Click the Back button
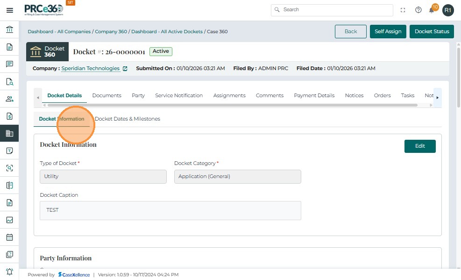The width and height of the screenshot is (461, 280). pos(350,31)
